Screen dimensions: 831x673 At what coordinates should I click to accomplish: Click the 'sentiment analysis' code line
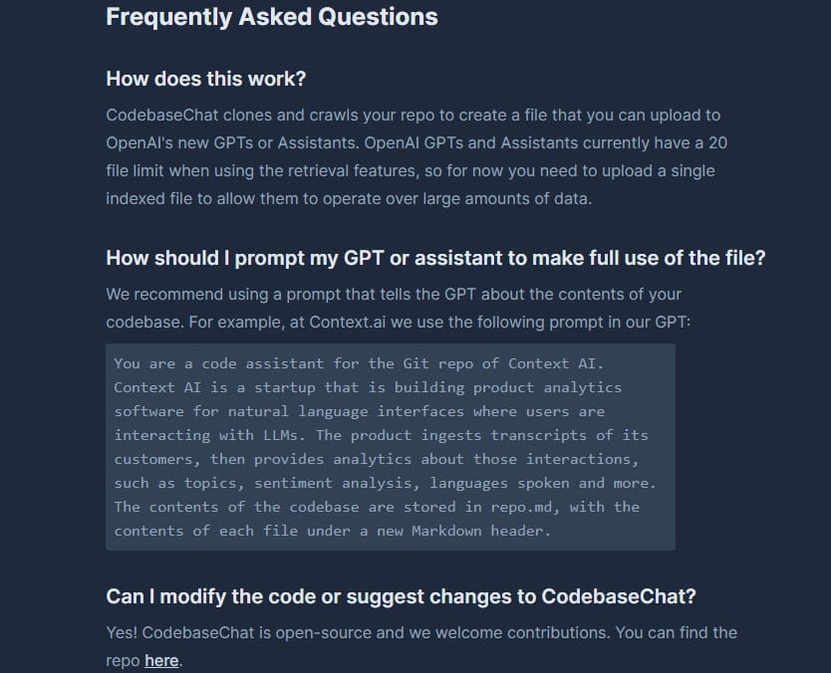point(386,484)
